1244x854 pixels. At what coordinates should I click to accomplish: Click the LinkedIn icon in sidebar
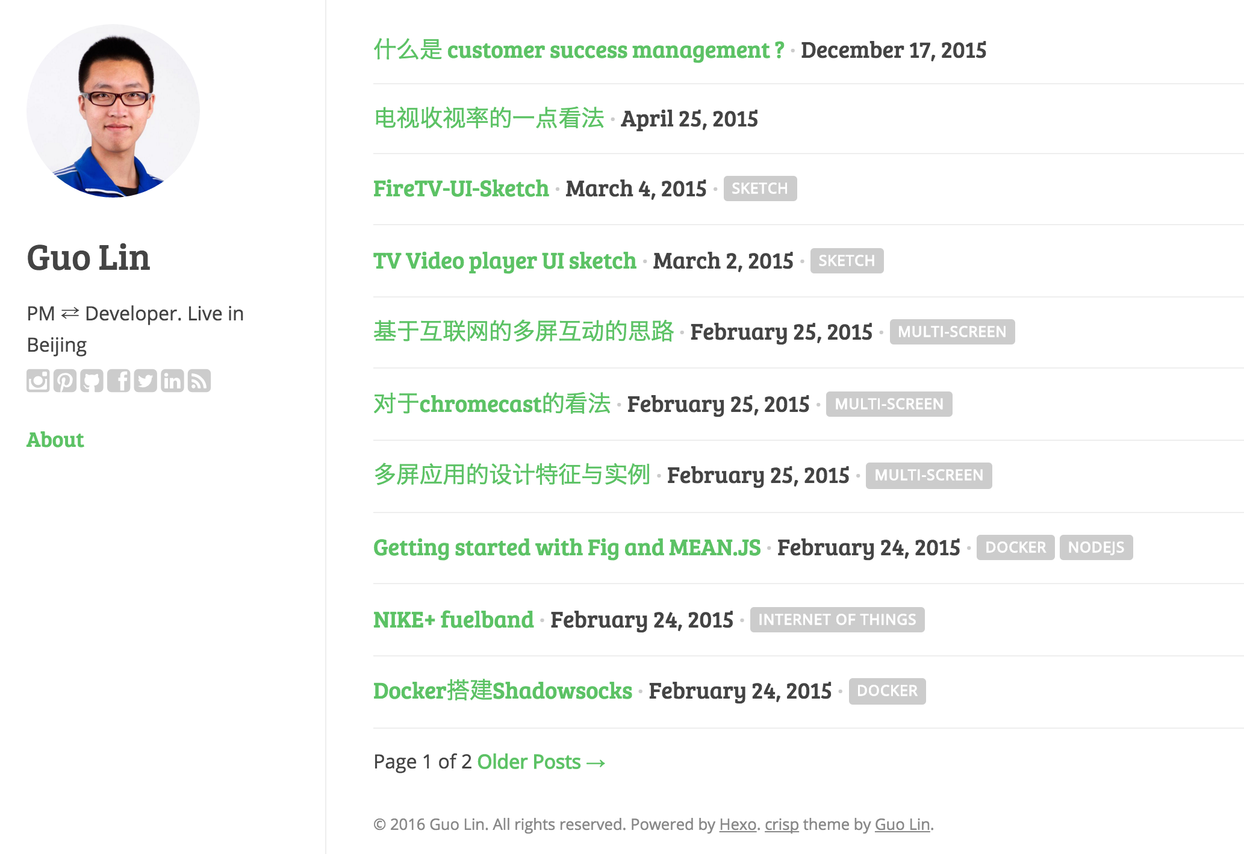(172, 381)
